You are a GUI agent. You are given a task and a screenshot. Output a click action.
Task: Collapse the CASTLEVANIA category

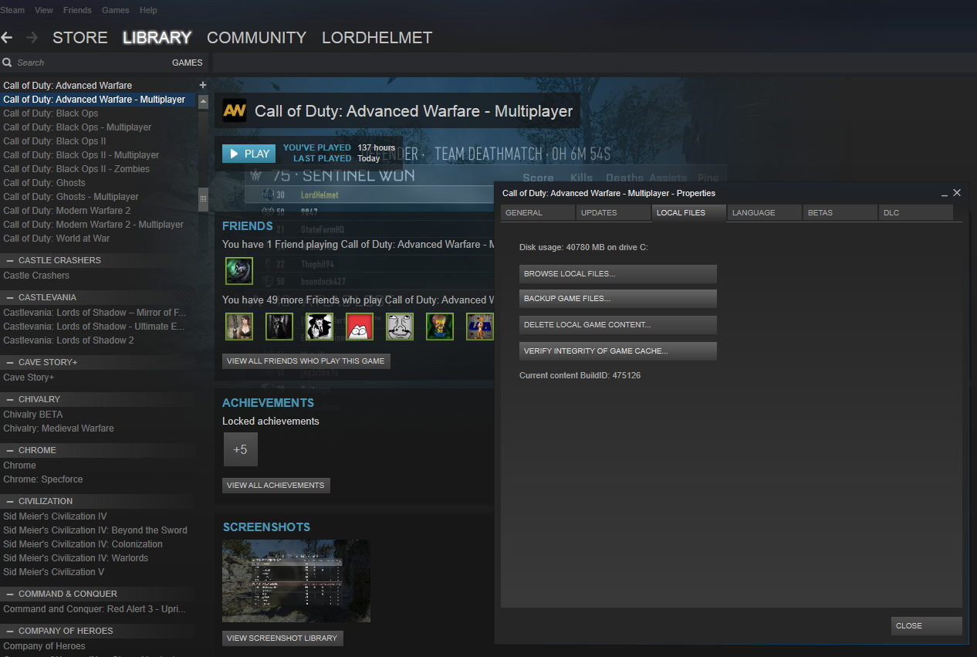(x=11, y=297)
